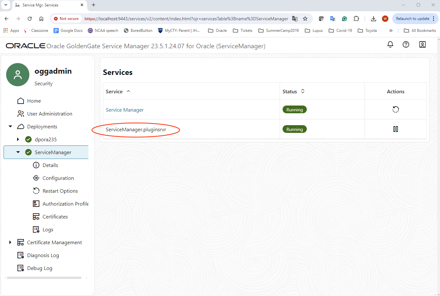Expand Certificate Management section
The width and height of the screenshot is (440, 296).
pos(10,242)
